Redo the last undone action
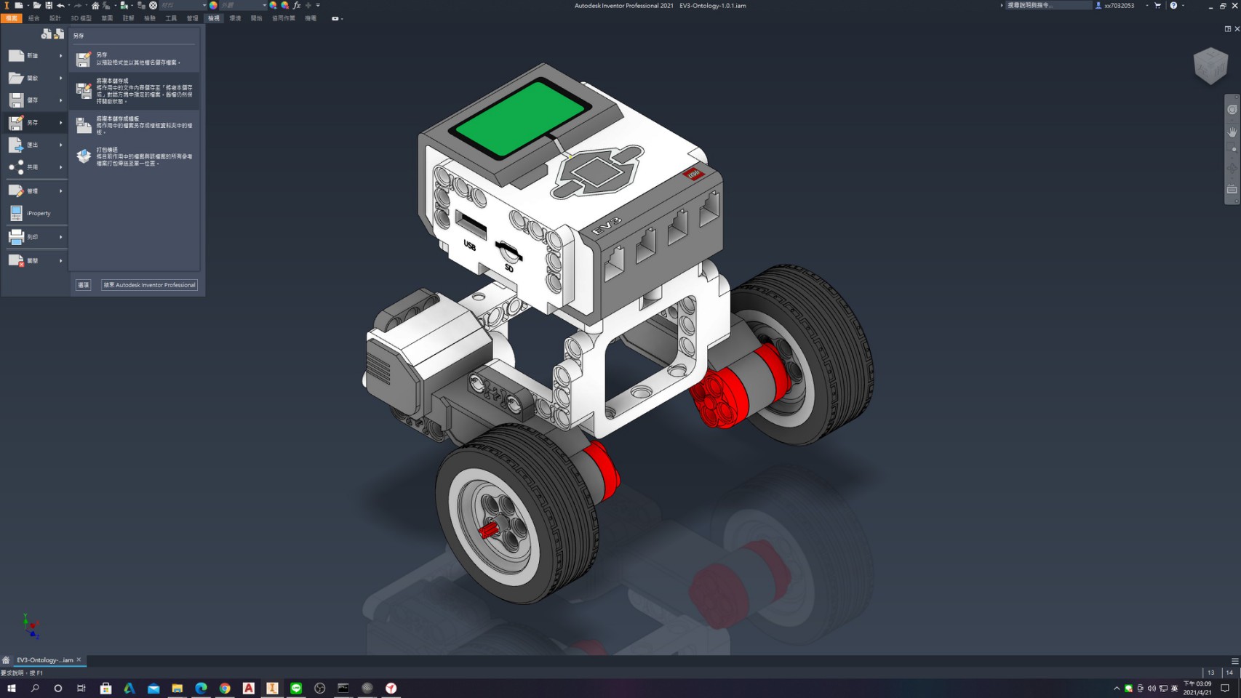This screenshot has height=698, width=1241. pos(78,5)
